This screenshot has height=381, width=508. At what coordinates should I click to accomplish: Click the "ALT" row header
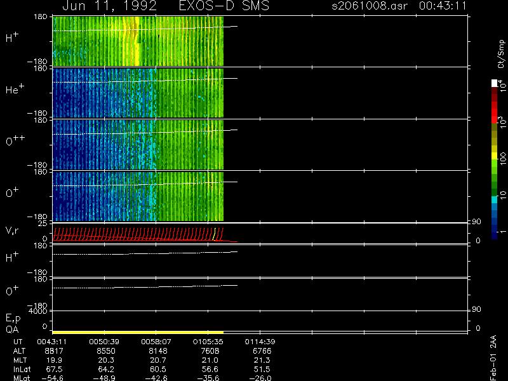[19, 351]
